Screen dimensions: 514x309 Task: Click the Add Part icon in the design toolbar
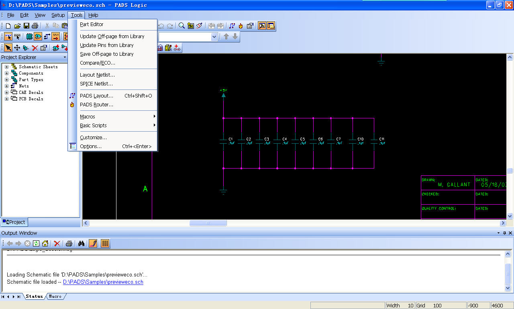click(x=56, y=48)
